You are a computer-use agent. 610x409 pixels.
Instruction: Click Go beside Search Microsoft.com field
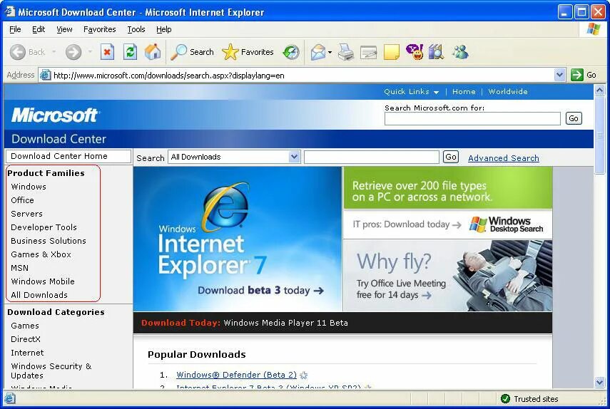[574, 118]
